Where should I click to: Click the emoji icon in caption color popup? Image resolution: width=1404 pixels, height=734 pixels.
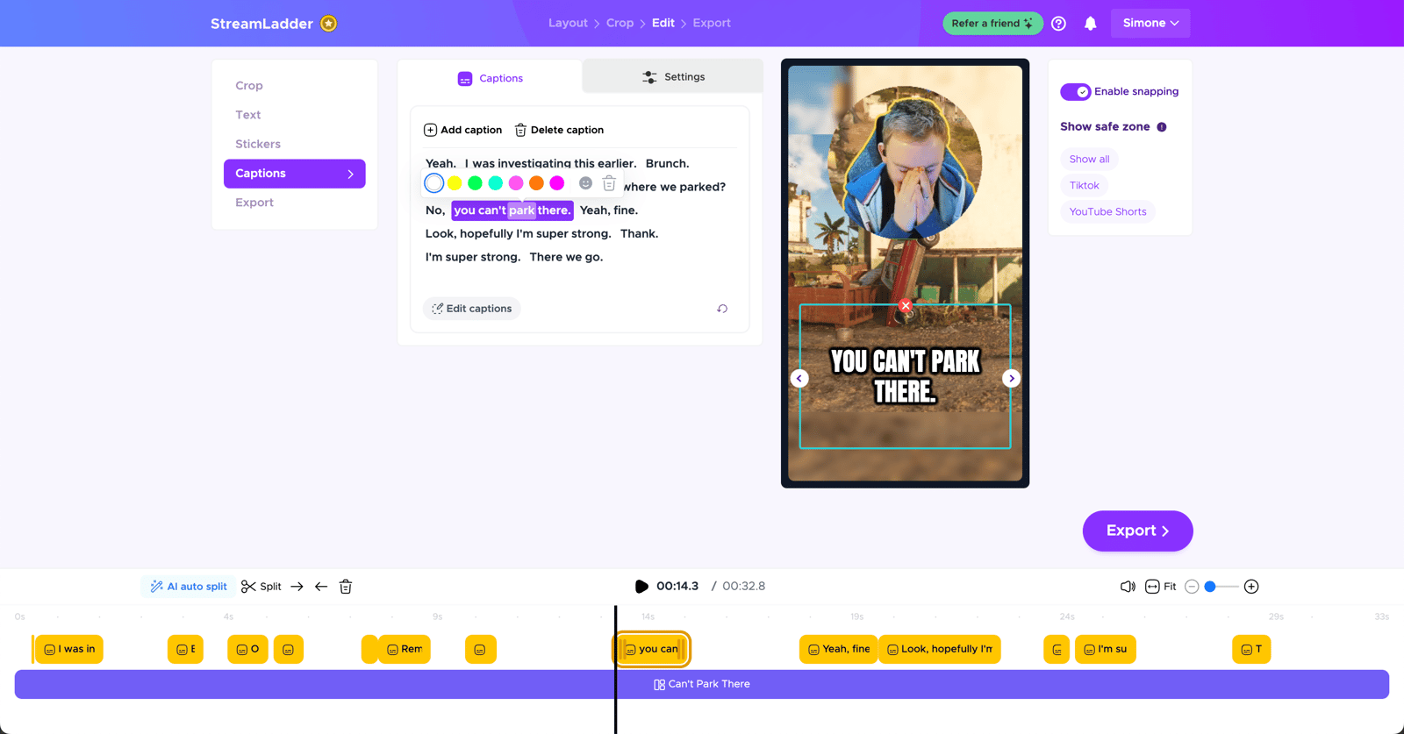(585, 183)
